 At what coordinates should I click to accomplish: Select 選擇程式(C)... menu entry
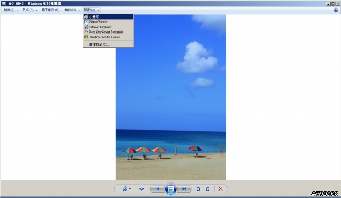(108, 45)
